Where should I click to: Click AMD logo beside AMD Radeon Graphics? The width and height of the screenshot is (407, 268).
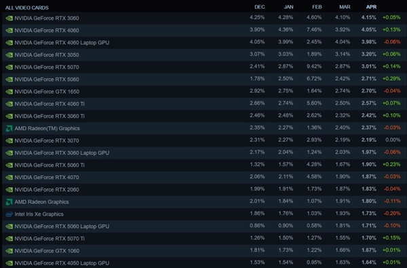click(x=9, y=202)
